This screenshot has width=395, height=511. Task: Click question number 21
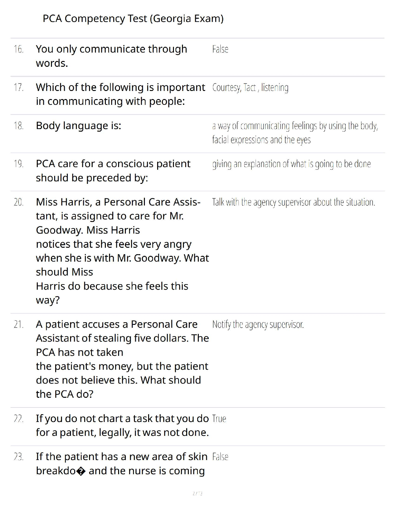(19, 325)
